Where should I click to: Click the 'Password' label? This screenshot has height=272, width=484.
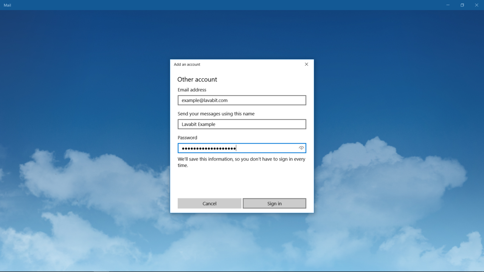(187, 138)
